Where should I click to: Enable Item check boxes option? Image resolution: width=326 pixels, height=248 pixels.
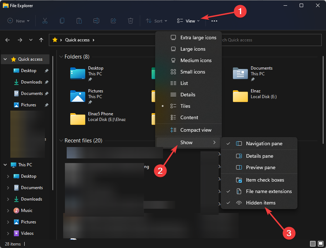point(265,180)
